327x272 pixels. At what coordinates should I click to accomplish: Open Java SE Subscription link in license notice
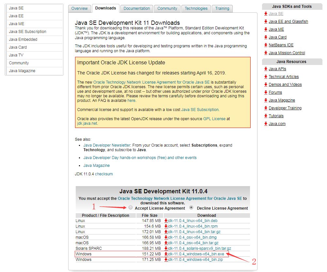pyautogui.click(x=200, y=110)
